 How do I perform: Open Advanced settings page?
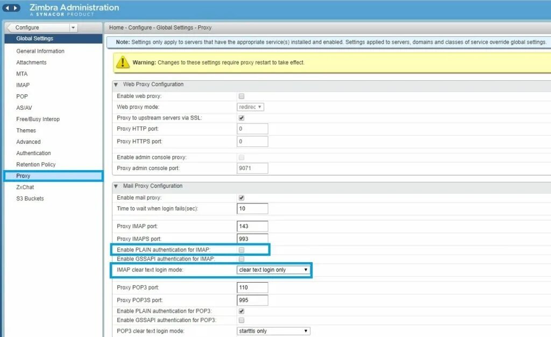[x=29, y=142]
